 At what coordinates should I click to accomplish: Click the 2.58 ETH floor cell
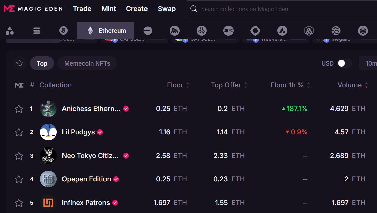point(171,156)
